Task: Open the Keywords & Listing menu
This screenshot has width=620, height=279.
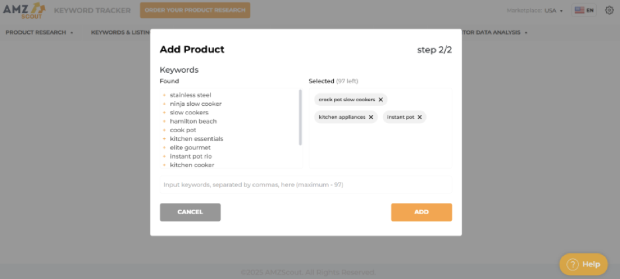Action: pos(121,32)
